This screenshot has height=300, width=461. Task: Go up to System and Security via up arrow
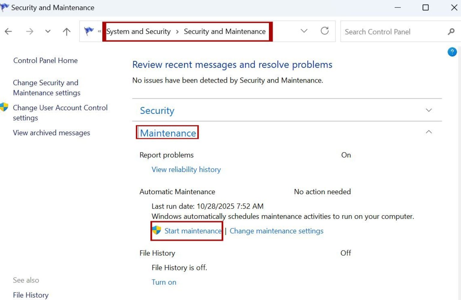[x=66, y=31]
